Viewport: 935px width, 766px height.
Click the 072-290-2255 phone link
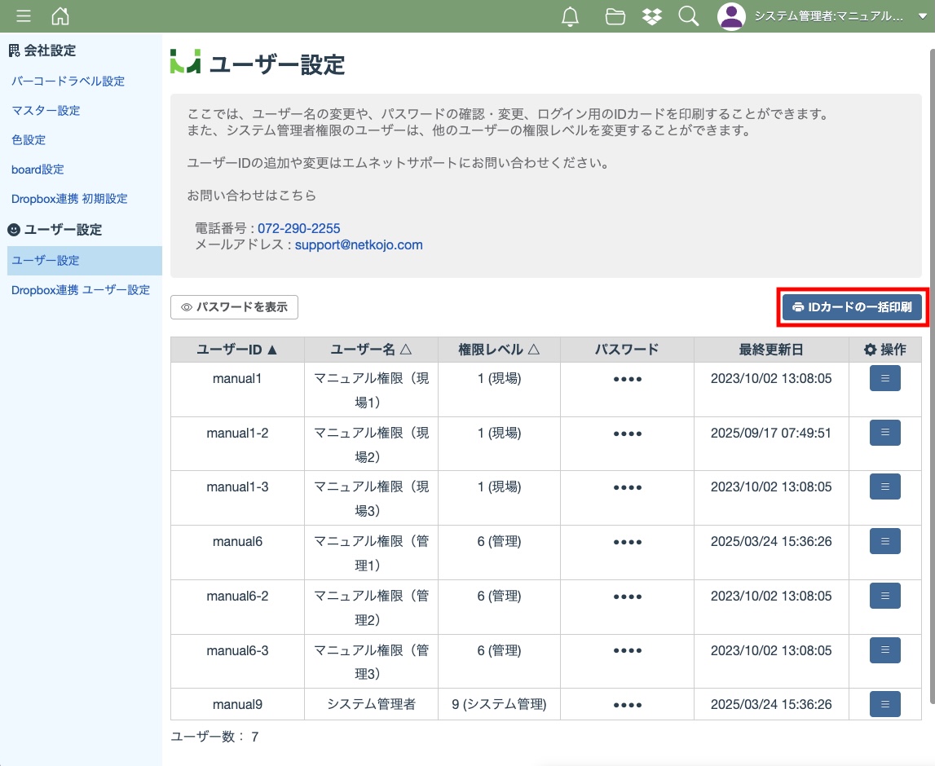pos(299,228)
